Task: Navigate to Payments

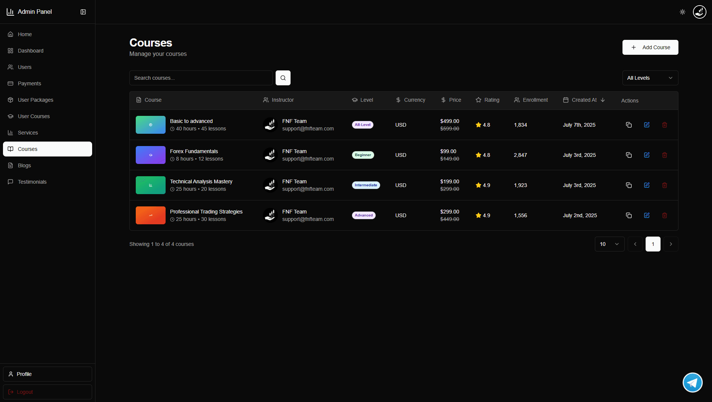Action: click(x=47, y=83)
